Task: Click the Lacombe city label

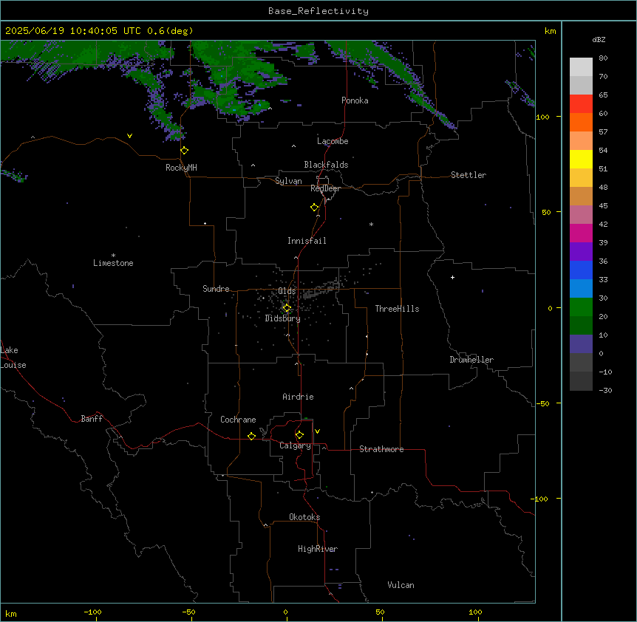Action: click(333, 141)
